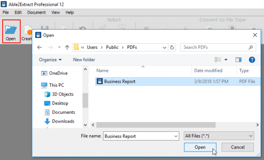Open the Document menu
The image size is (264, 160).
(37, 12)
